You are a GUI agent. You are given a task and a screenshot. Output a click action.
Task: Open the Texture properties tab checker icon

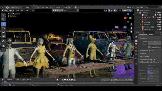[x=136, y=64]
